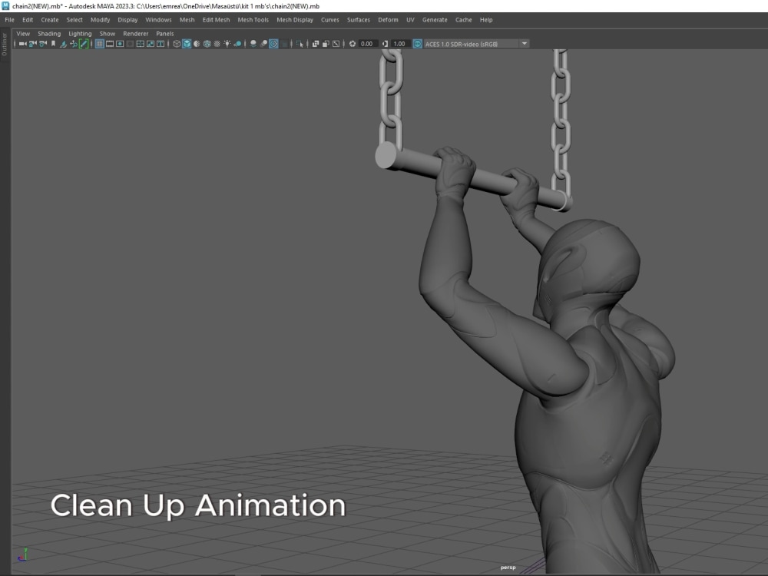Click the Gamma value field 1.00
This screenshot has height=576, width=768.
[400, 44]
